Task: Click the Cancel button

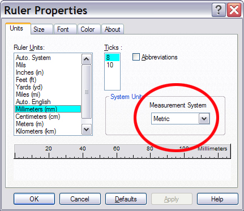Action: pos(80,199)
